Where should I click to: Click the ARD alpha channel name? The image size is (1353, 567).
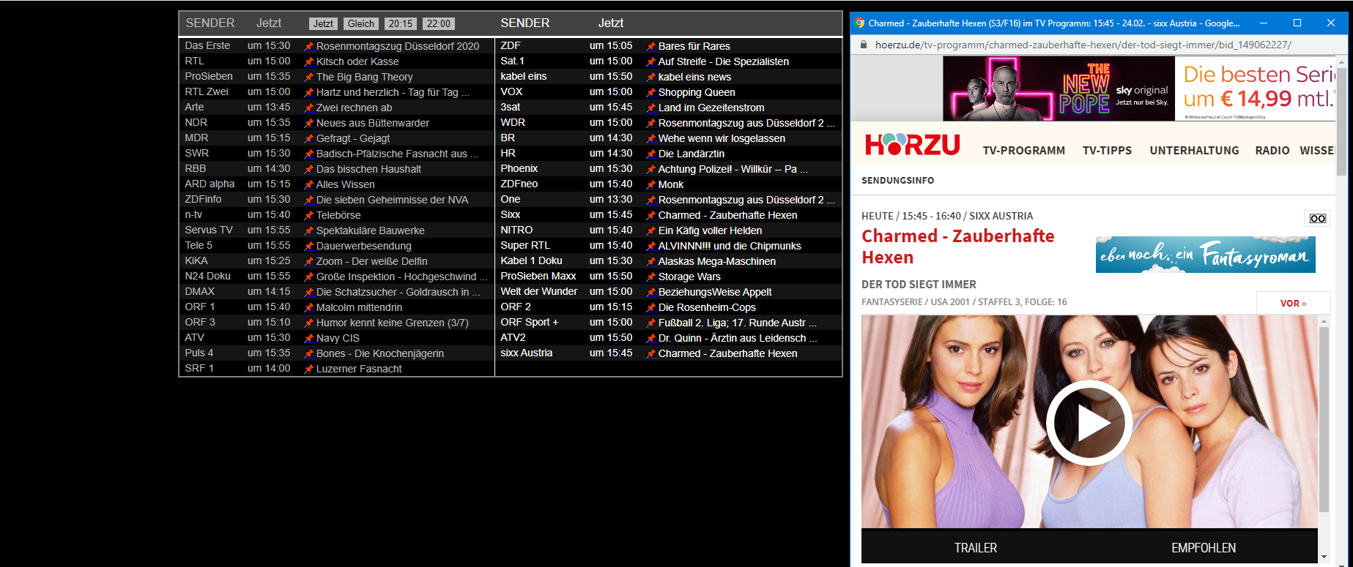coord(210,184)
